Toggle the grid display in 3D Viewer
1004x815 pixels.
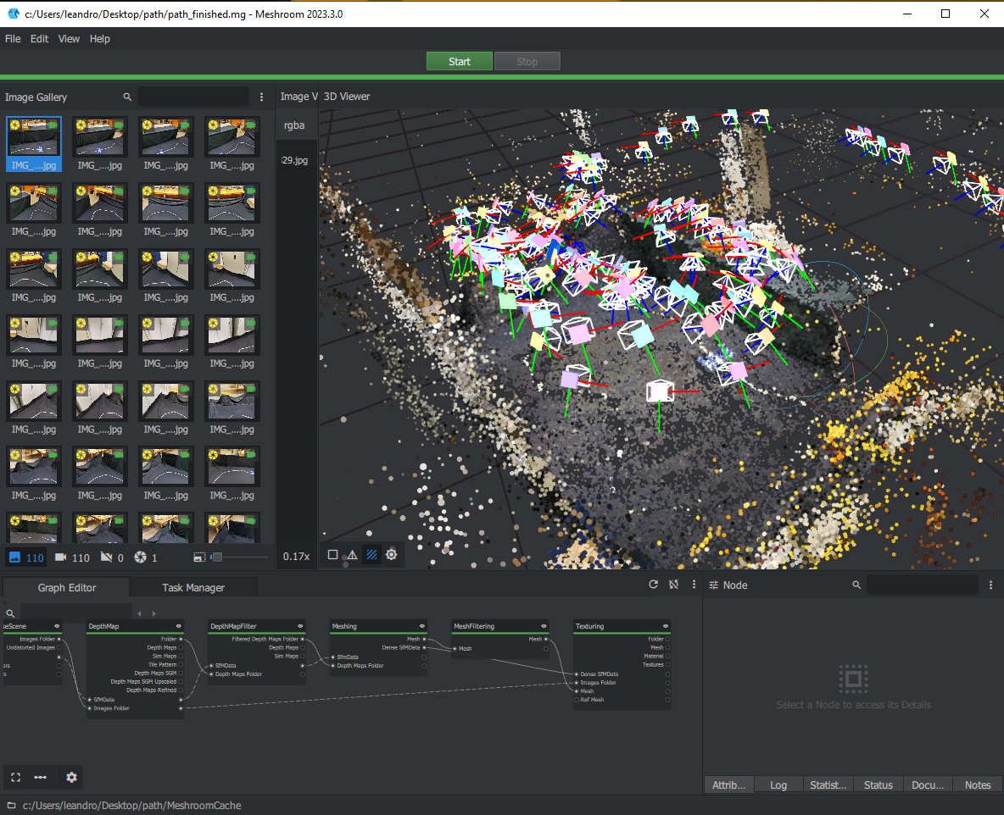[x=371, y=555]
